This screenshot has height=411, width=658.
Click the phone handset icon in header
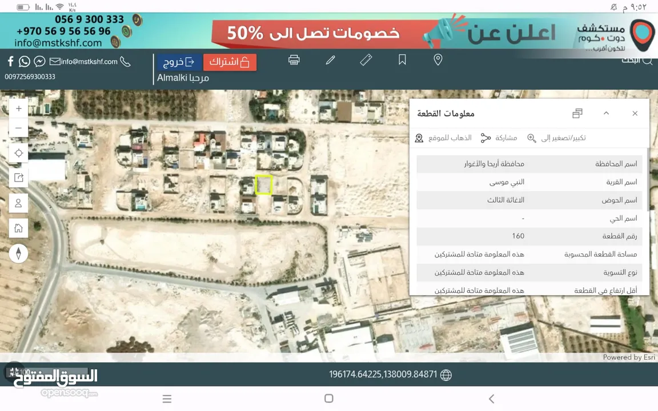pos(125,62)
